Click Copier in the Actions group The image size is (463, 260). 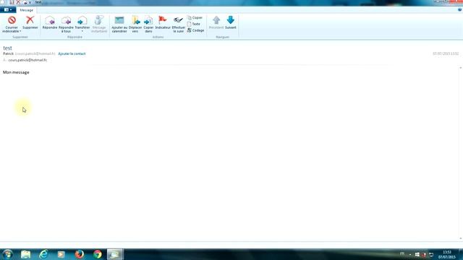pos(195,17)
